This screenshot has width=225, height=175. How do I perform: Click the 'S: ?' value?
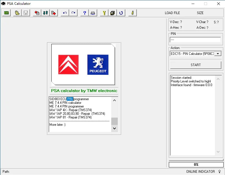[x=216, y=22]
